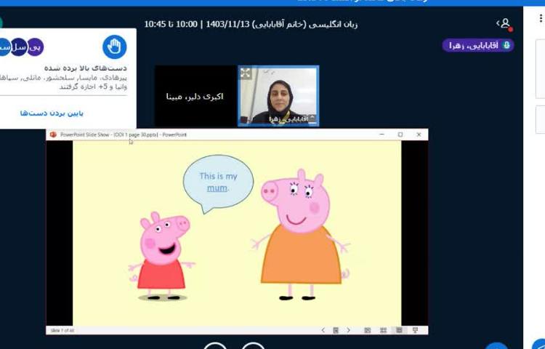
Task: Click the 'mum' hyperlink in speech bubble
Action: pyautogui.click(x=217, y=188)
